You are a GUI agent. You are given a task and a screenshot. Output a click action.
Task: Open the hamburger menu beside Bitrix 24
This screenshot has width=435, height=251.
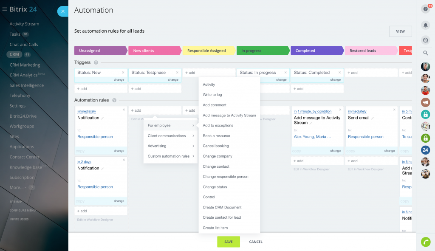pos(5,9)
